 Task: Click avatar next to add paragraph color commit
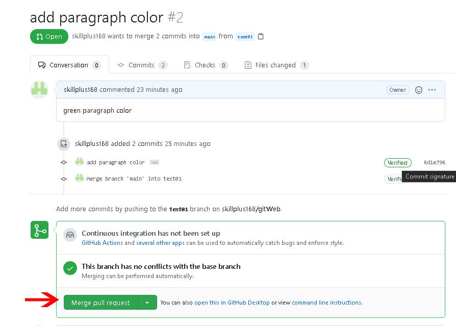click(80, 162)
